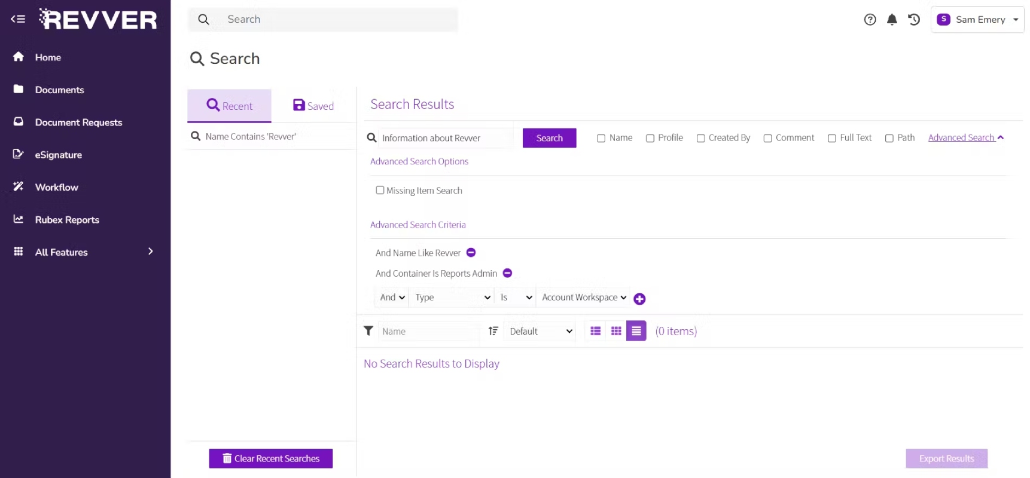Collapse the Advanced Search link
Viewport: 1030px width, 478px height.
(x=965, y=137)
